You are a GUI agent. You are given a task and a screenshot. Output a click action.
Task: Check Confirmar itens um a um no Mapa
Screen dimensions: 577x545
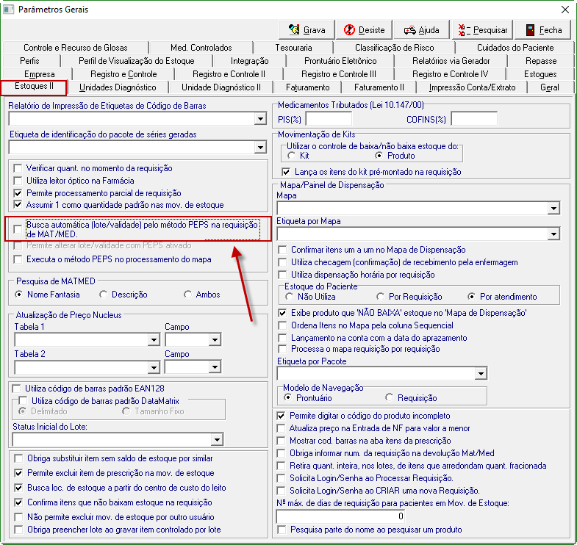click(x=282, y=250)
